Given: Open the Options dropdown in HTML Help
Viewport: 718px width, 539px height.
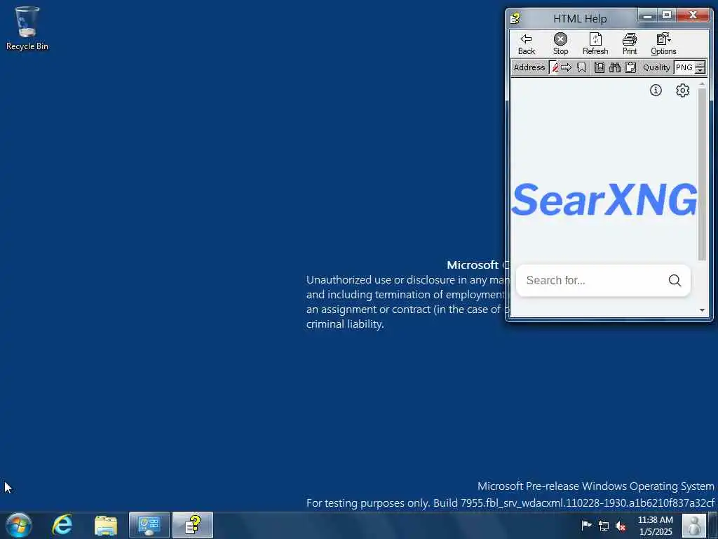Looking at the screenshot, I should [663, 44].
